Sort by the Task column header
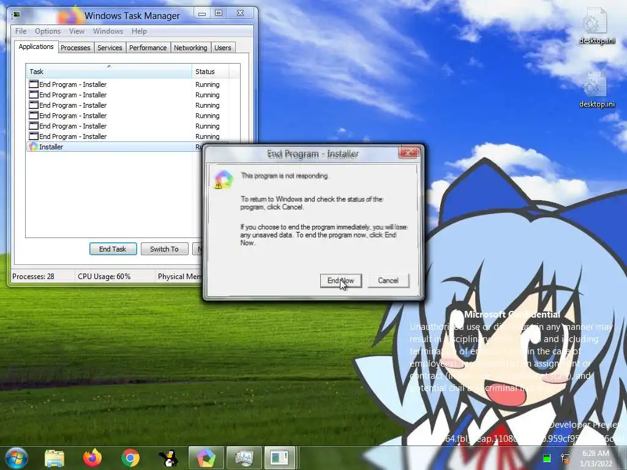 click(109, 71)
